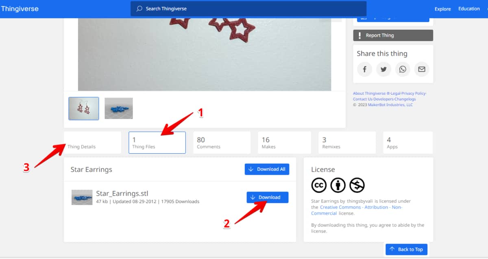
Task: Switch to the Thing Details tab
Action: 92,142
